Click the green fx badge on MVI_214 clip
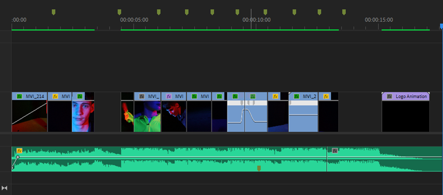The width and height of the screenshot is (443, 195). (19, 96)
